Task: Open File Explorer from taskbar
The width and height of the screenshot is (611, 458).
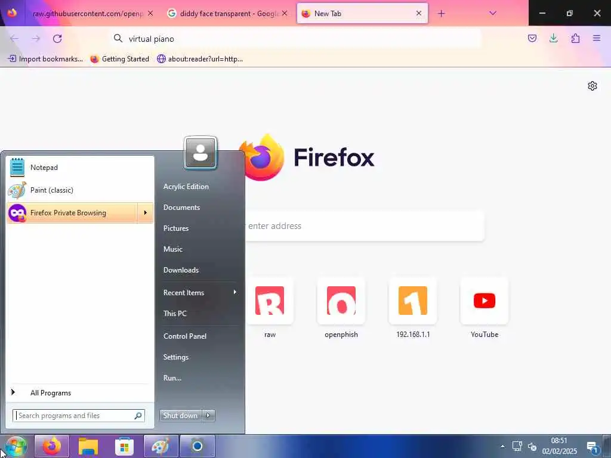Action: [88, 446]
